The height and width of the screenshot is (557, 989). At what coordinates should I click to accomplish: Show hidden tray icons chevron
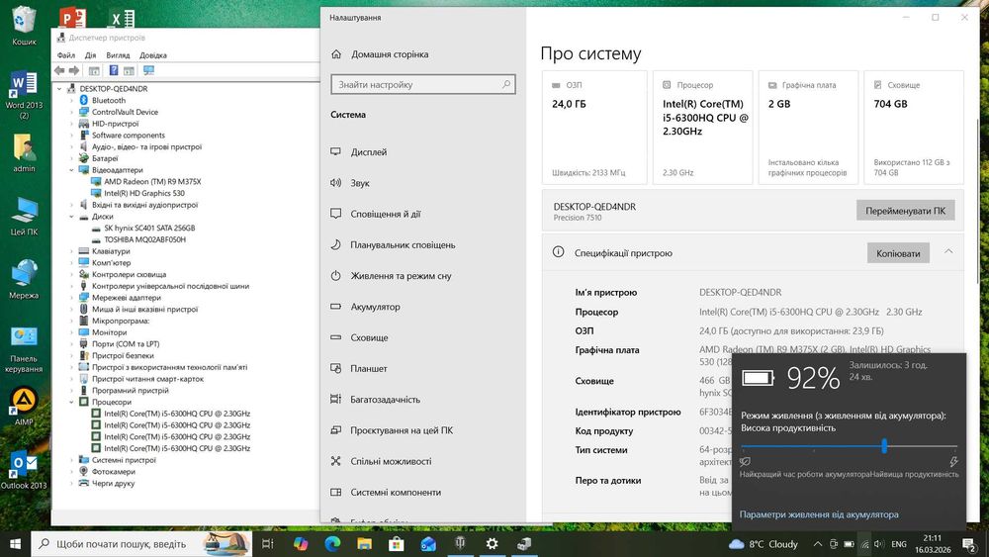818,544
